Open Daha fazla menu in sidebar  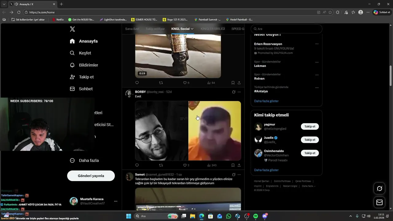[84, 161]
